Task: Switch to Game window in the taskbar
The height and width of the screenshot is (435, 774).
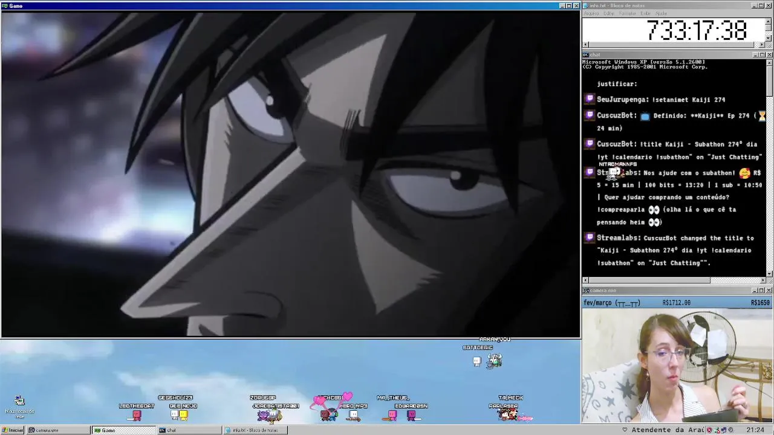Action: [x=124, y=430]
